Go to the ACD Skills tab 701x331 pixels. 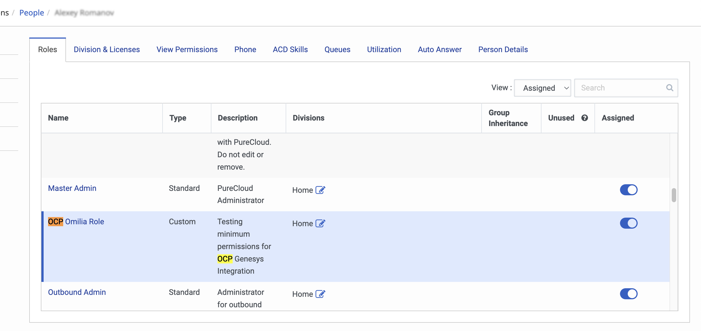click(x=290, y=49)
